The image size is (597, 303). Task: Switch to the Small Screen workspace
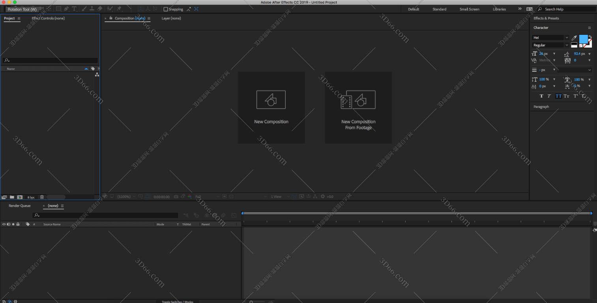[469, 9]
